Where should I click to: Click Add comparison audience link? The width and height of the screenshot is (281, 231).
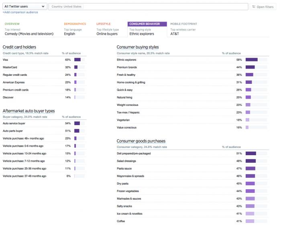pyautogui.click(x=20, y=12)
